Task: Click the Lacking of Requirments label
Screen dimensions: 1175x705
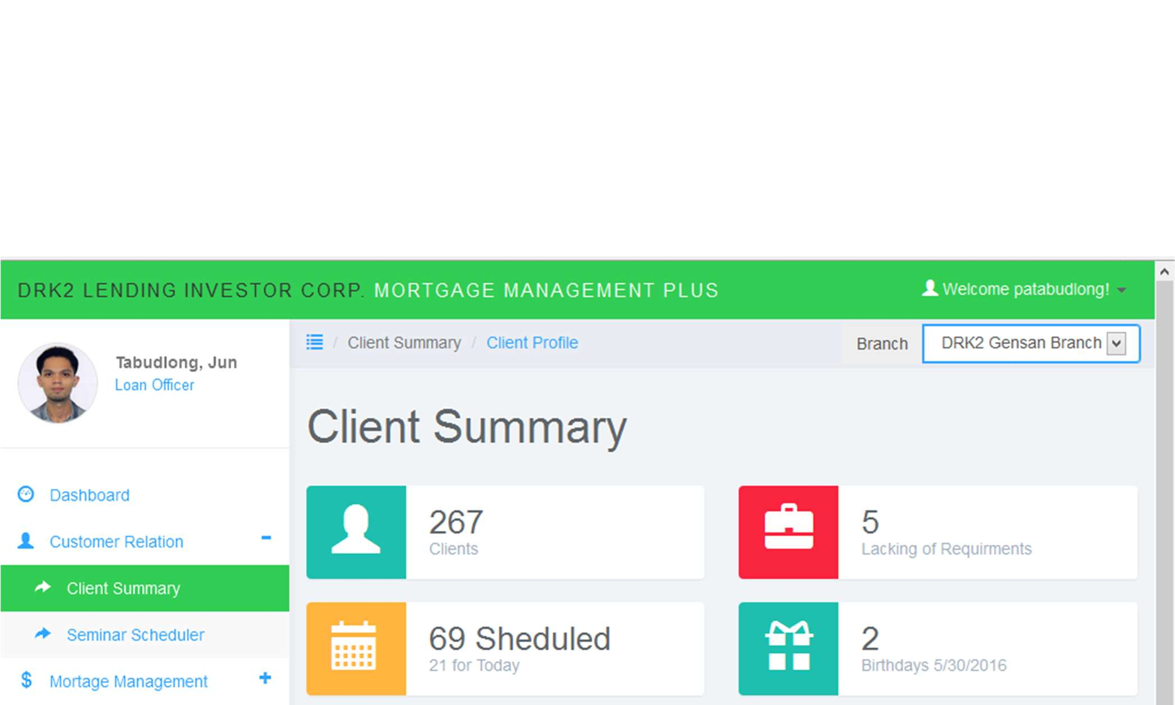Action: [946, 549]
